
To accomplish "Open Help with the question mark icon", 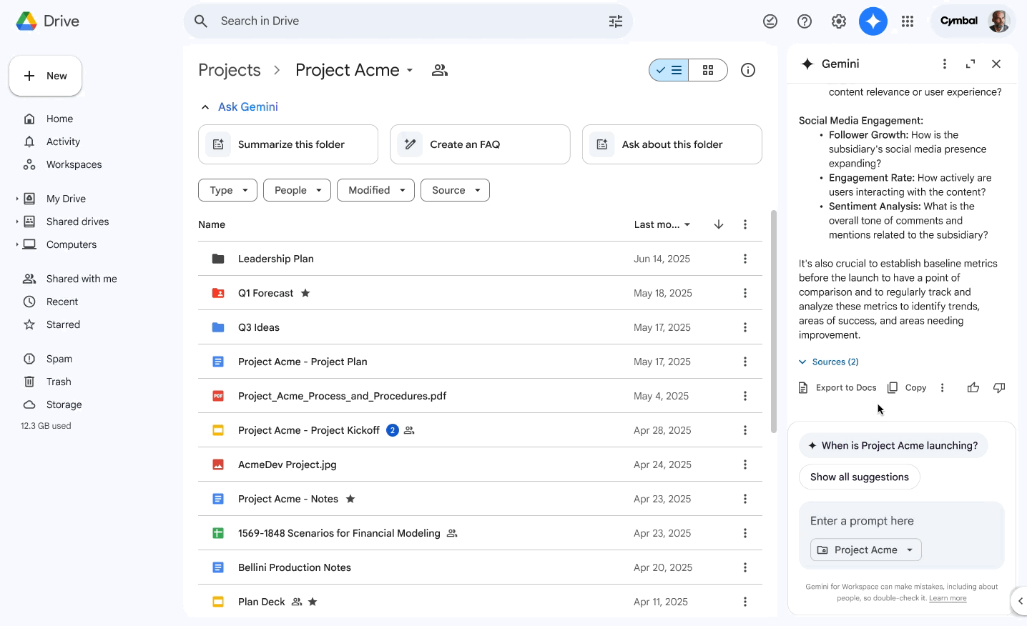I will tap(804, 21).
